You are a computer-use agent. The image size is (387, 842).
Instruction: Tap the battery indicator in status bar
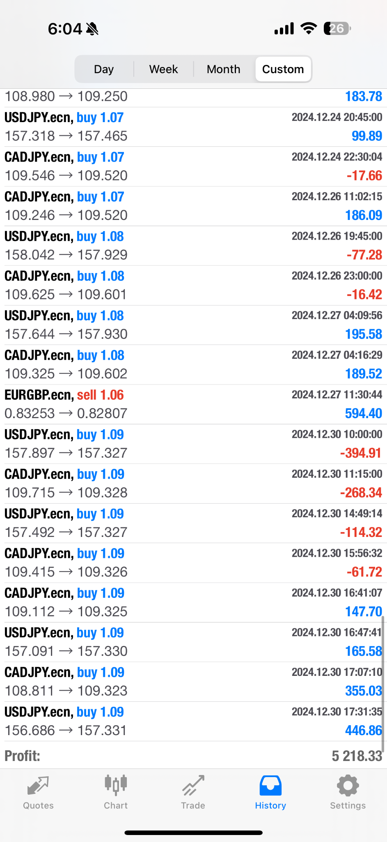[x=337, y=28]
